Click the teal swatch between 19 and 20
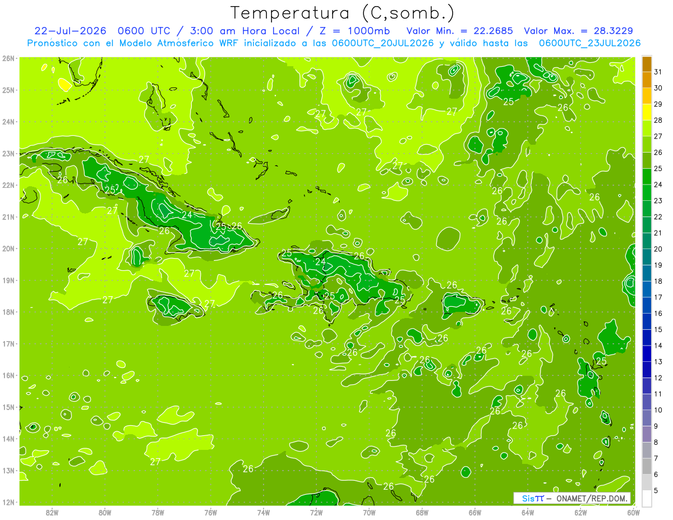 647,257
